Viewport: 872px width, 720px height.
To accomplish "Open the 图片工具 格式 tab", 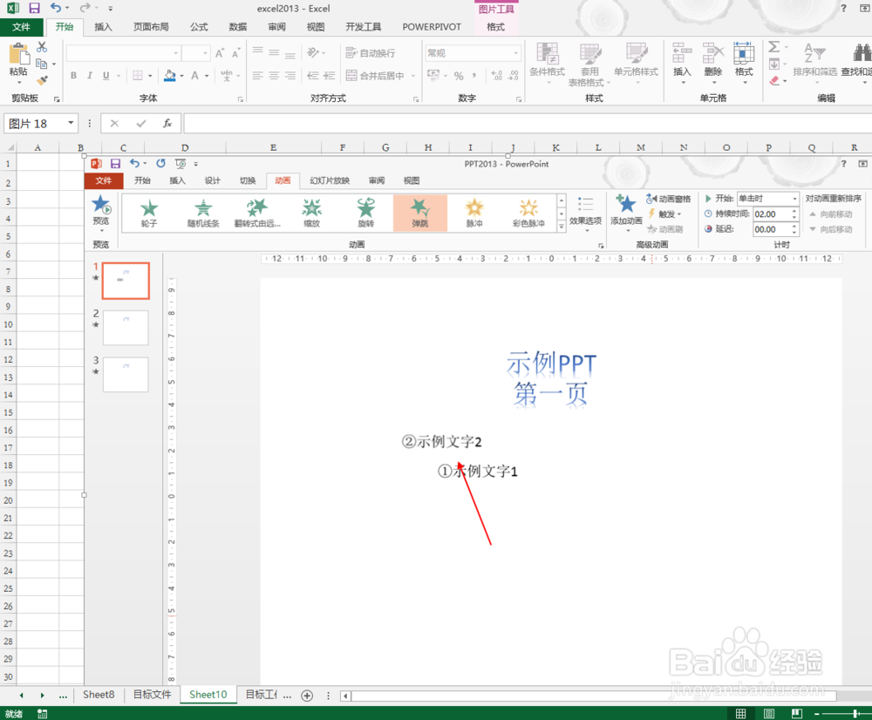I will tap(495, 27).
